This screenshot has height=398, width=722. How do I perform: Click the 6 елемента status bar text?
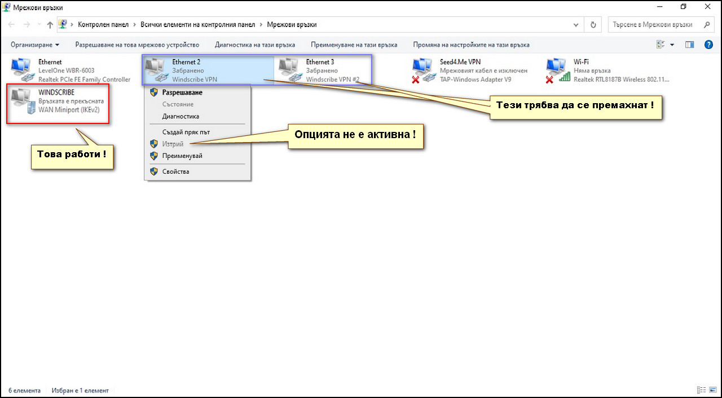24,390
